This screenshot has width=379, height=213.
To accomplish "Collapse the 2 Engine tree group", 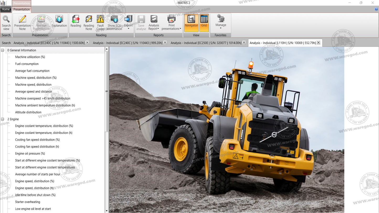I will coord(3,119).
